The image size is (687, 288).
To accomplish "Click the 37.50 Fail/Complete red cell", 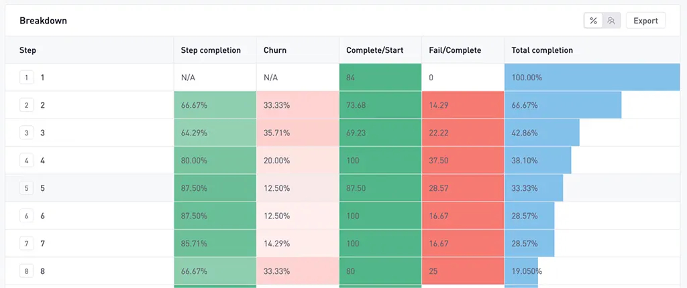I will [x=463, y=161].
